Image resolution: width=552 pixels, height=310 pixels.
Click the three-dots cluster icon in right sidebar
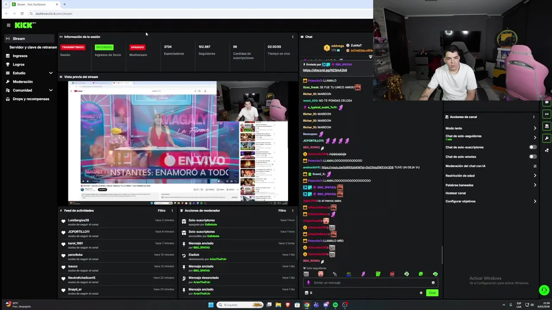pyautogui.click(x=547, y=150)
